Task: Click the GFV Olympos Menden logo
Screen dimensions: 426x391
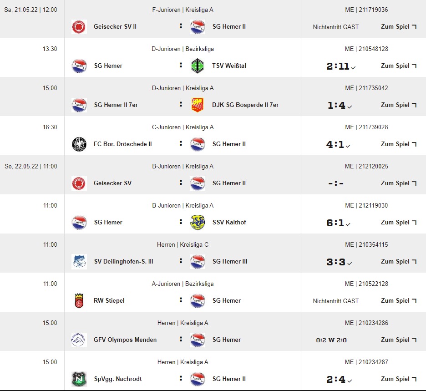Action: (x=79, y=340)
